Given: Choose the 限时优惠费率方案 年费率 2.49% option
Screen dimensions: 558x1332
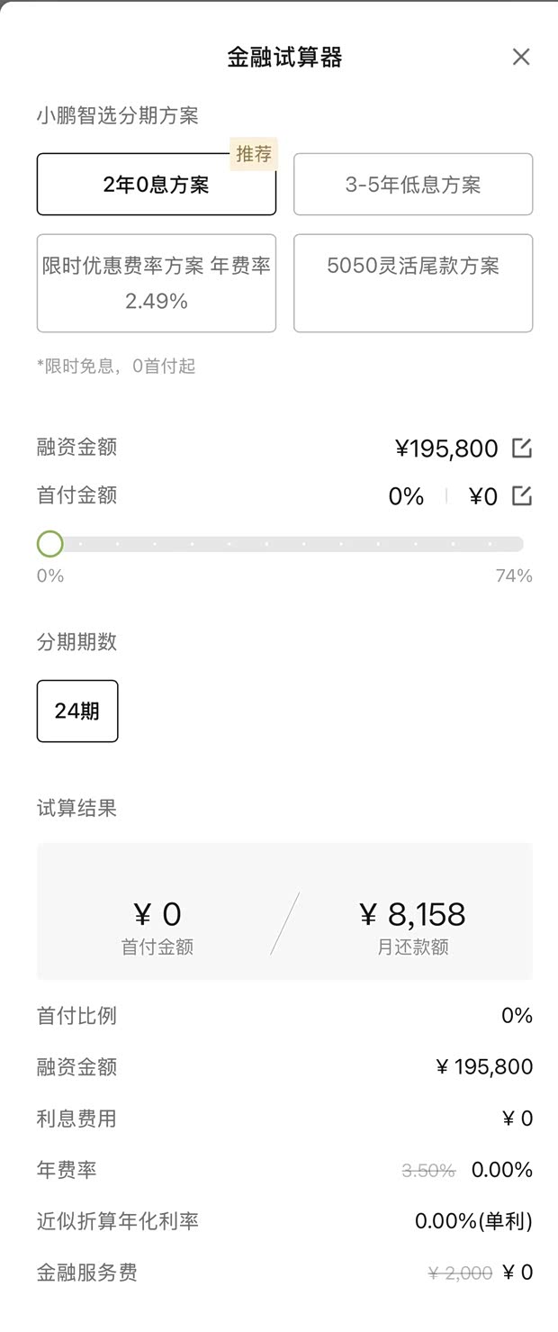Looking at the screenshot, I should tap(156, 283).
